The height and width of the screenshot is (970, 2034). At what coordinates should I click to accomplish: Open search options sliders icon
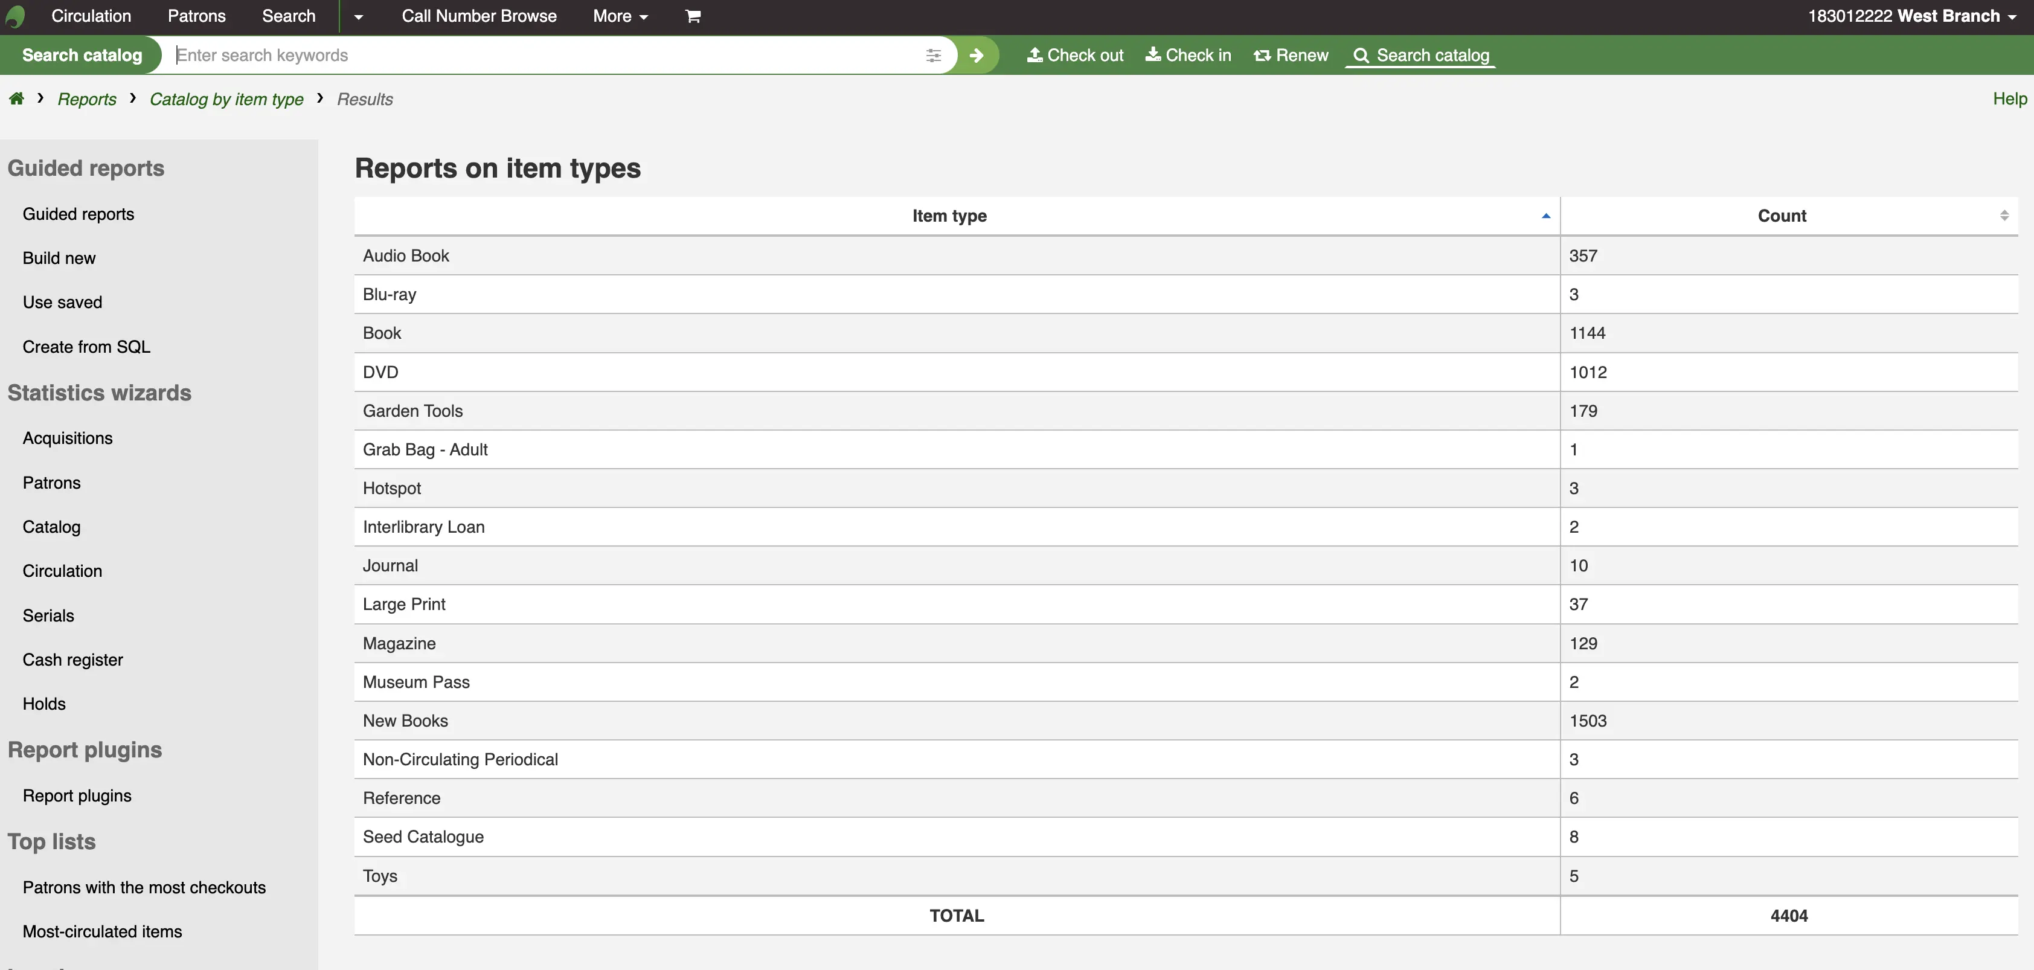pyautogui.click(x=933, y=56)
